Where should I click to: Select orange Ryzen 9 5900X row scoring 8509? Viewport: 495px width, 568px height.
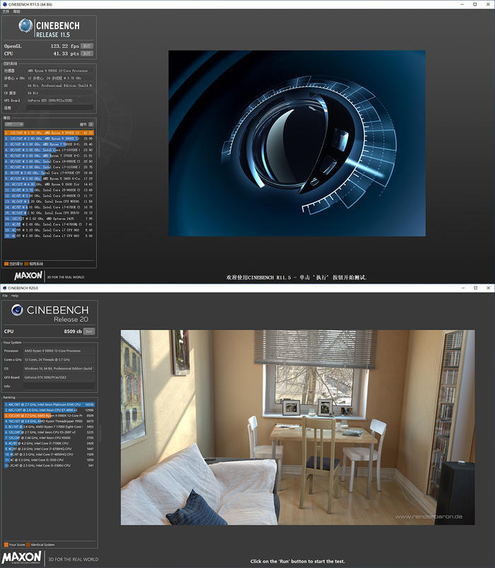pos(49,416)
